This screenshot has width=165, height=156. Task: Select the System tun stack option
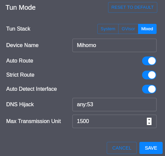tap(108, 29)
